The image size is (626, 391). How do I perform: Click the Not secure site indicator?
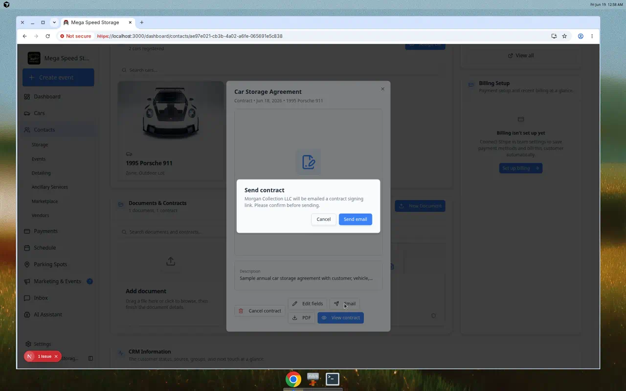(76, 36)
